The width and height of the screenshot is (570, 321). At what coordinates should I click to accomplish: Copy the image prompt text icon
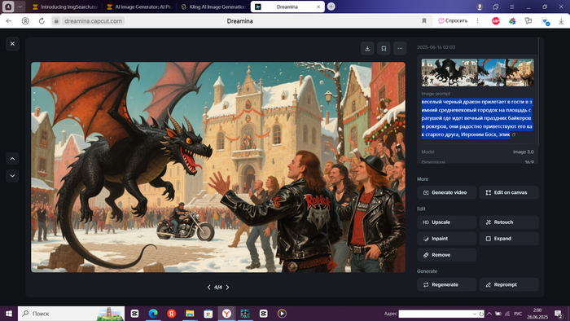[514, 135]
